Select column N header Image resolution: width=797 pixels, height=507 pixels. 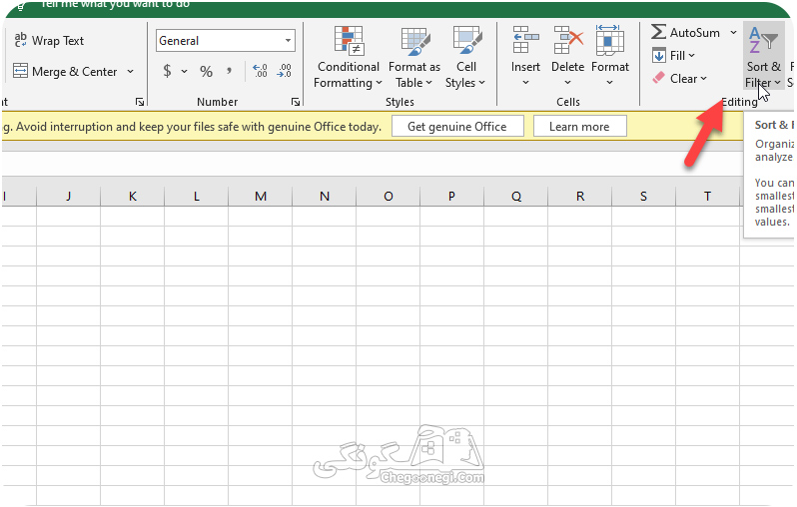(x=325, y=197)
